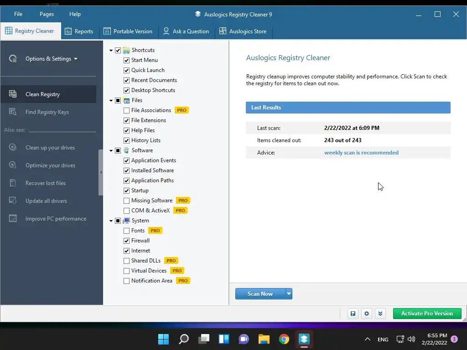This screenshot has height=350, width=467.
Task: Uncheck the Installed Software checkbox
Action: click(127, 170)
